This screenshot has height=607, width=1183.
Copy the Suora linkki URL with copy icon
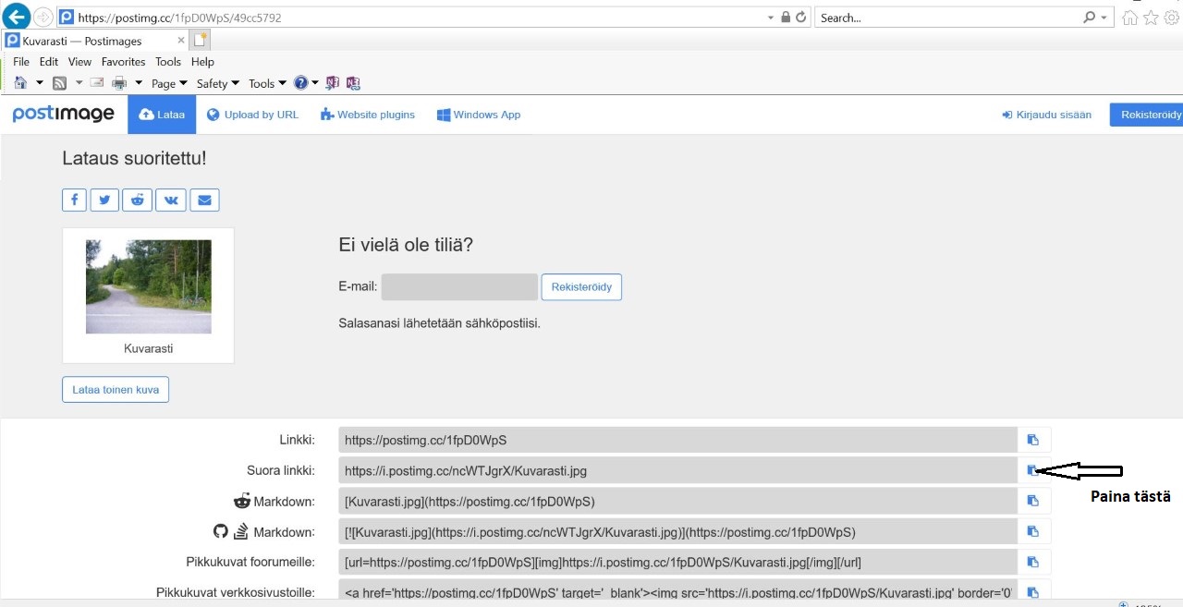click(x=1033, y=470)
